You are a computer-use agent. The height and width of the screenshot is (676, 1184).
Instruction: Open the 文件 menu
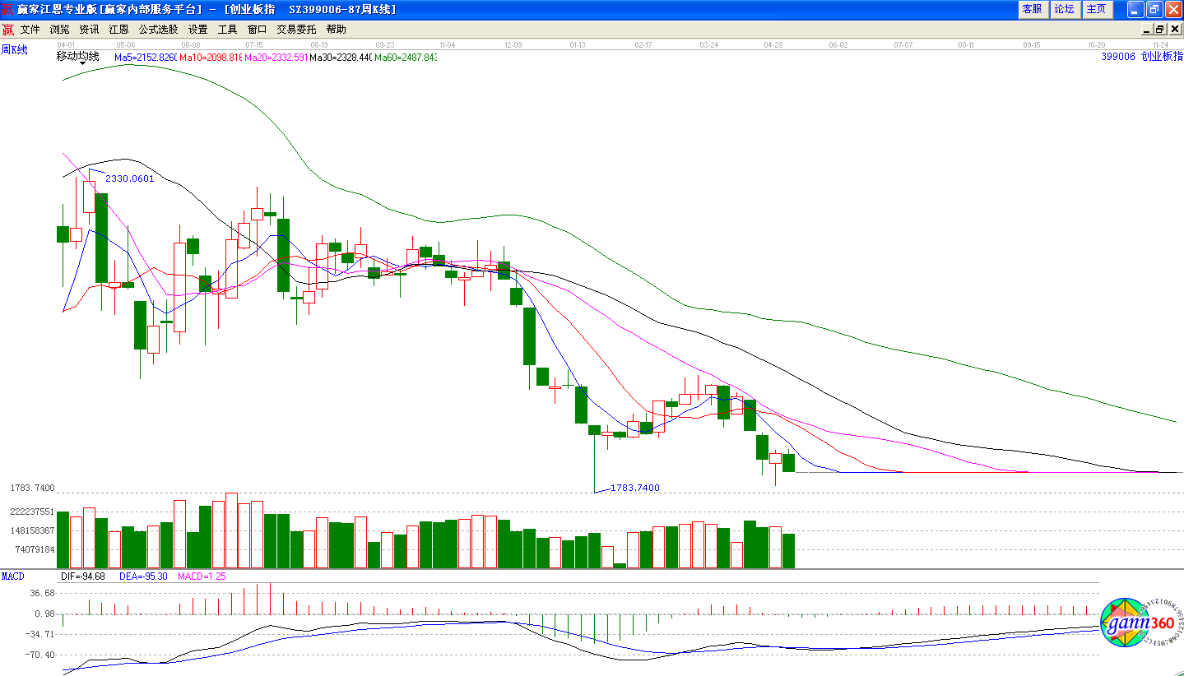coord(30,30)
